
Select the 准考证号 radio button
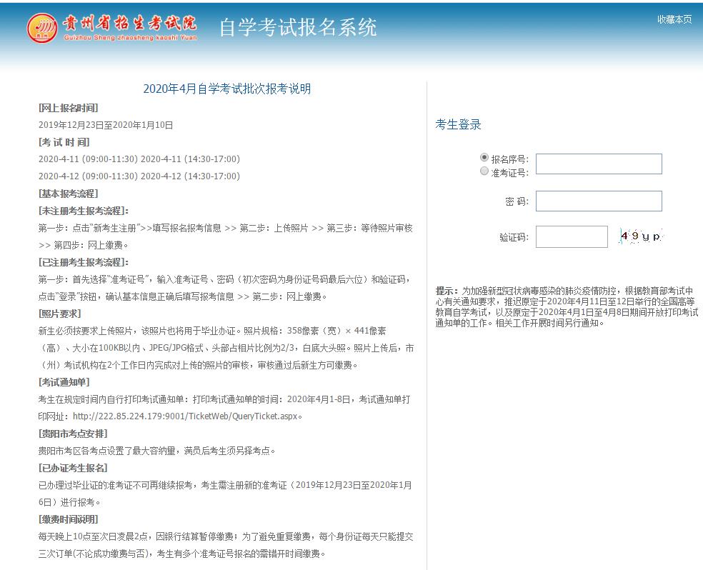pos(484,171)
